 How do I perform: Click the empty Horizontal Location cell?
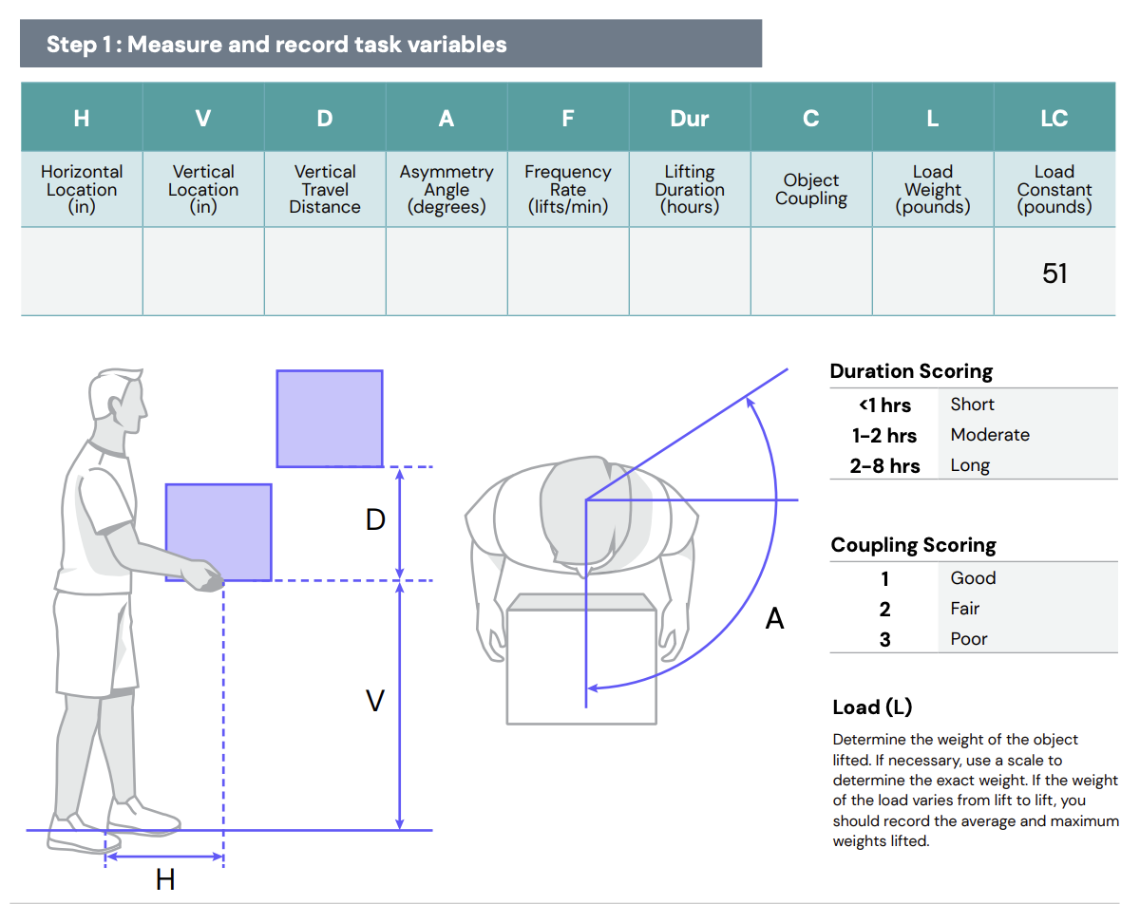tap(82, 272)
